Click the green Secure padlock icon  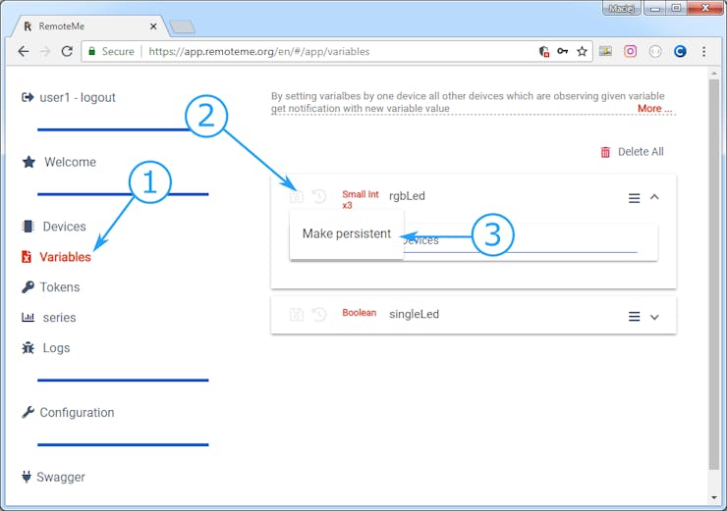coord(91,51)
